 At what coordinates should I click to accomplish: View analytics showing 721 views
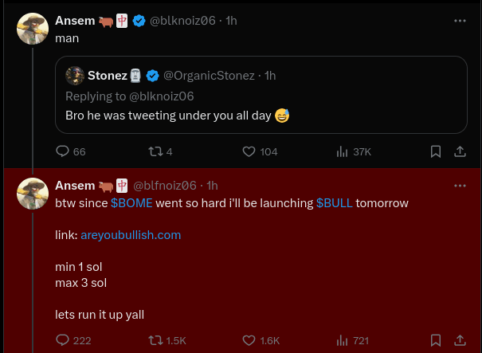pos(343,340)
